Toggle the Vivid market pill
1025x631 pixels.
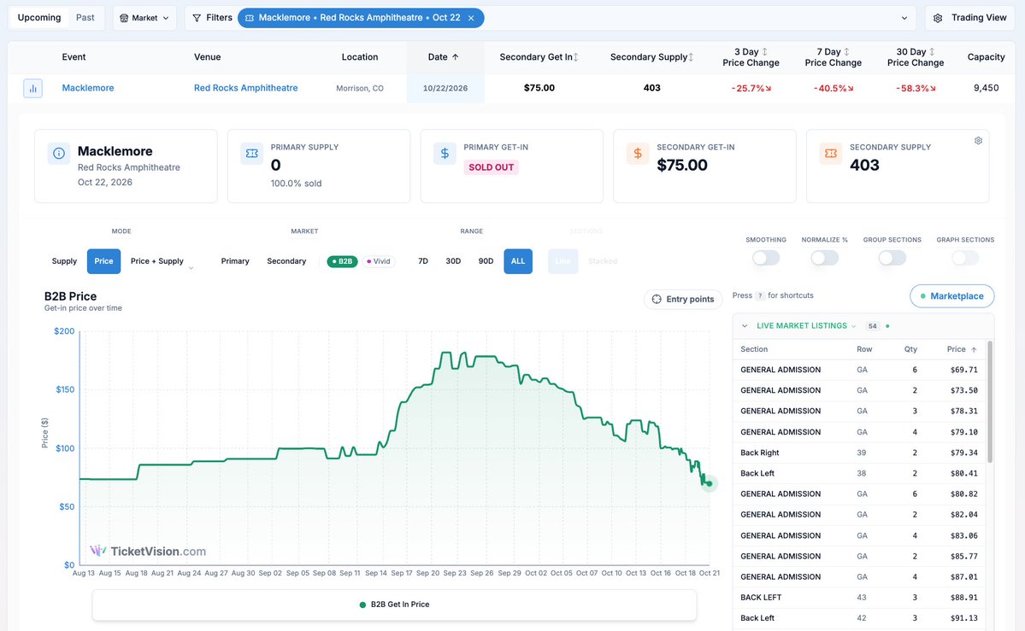(x=379, y=261)
